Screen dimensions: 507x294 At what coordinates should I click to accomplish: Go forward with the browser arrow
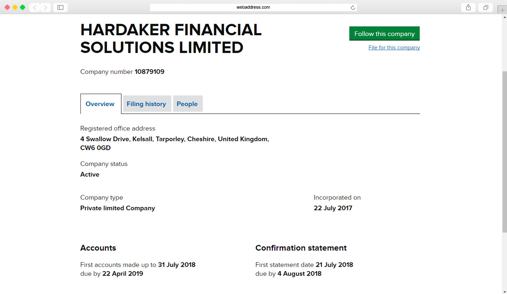(46, 7)
